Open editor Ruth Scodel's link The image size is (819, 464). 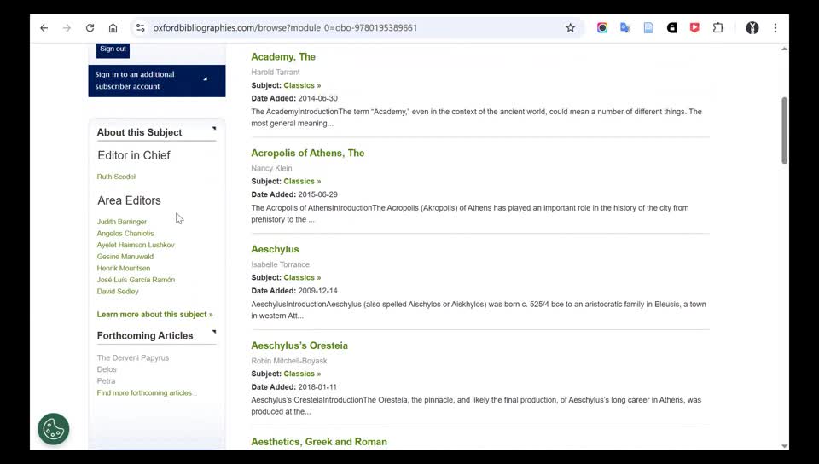pos(116,177)
